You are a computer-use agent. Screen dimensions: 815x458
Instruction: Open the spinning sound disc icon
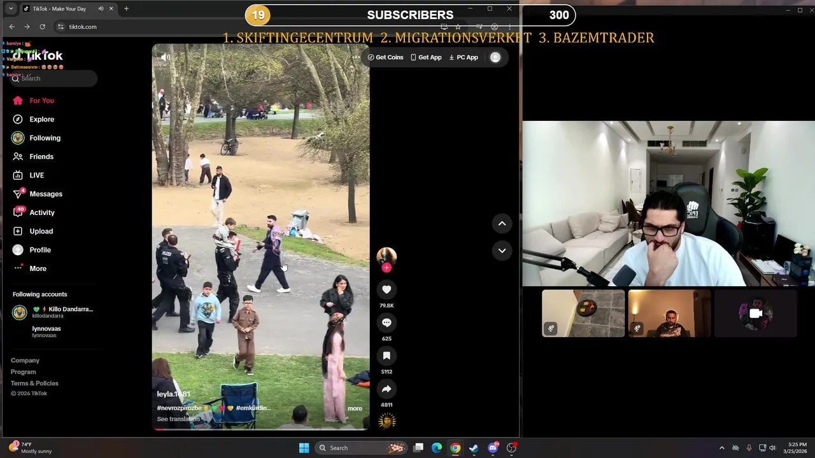click(386, 420)
